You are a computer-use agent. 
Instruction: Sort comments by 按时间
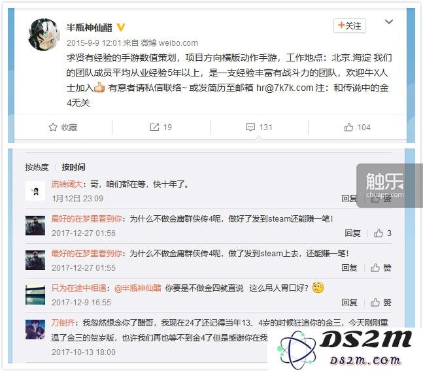(x=73, y=167)
